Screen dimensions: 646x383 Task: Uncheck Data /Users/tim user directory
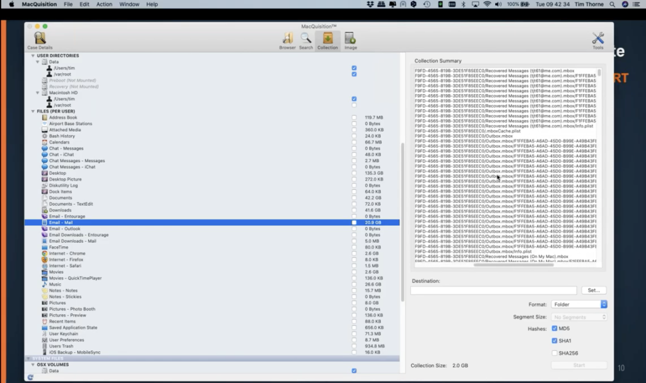354,68
